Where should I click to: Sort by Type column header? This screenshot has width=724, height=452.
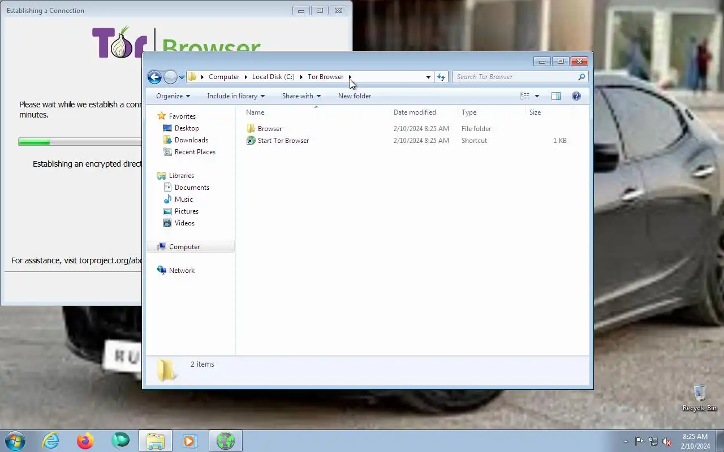click(x=492, y=112)
